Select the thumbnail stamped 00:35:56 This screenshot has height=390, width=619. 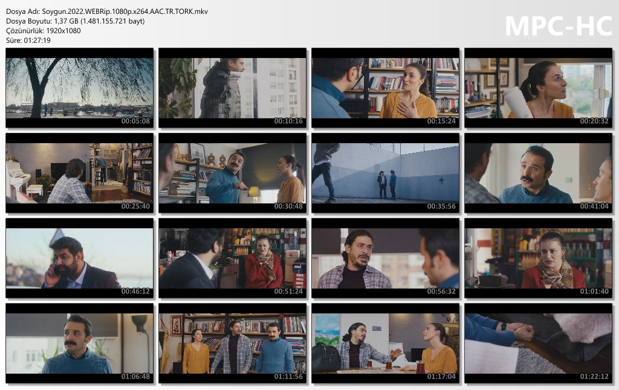(385, 173)
